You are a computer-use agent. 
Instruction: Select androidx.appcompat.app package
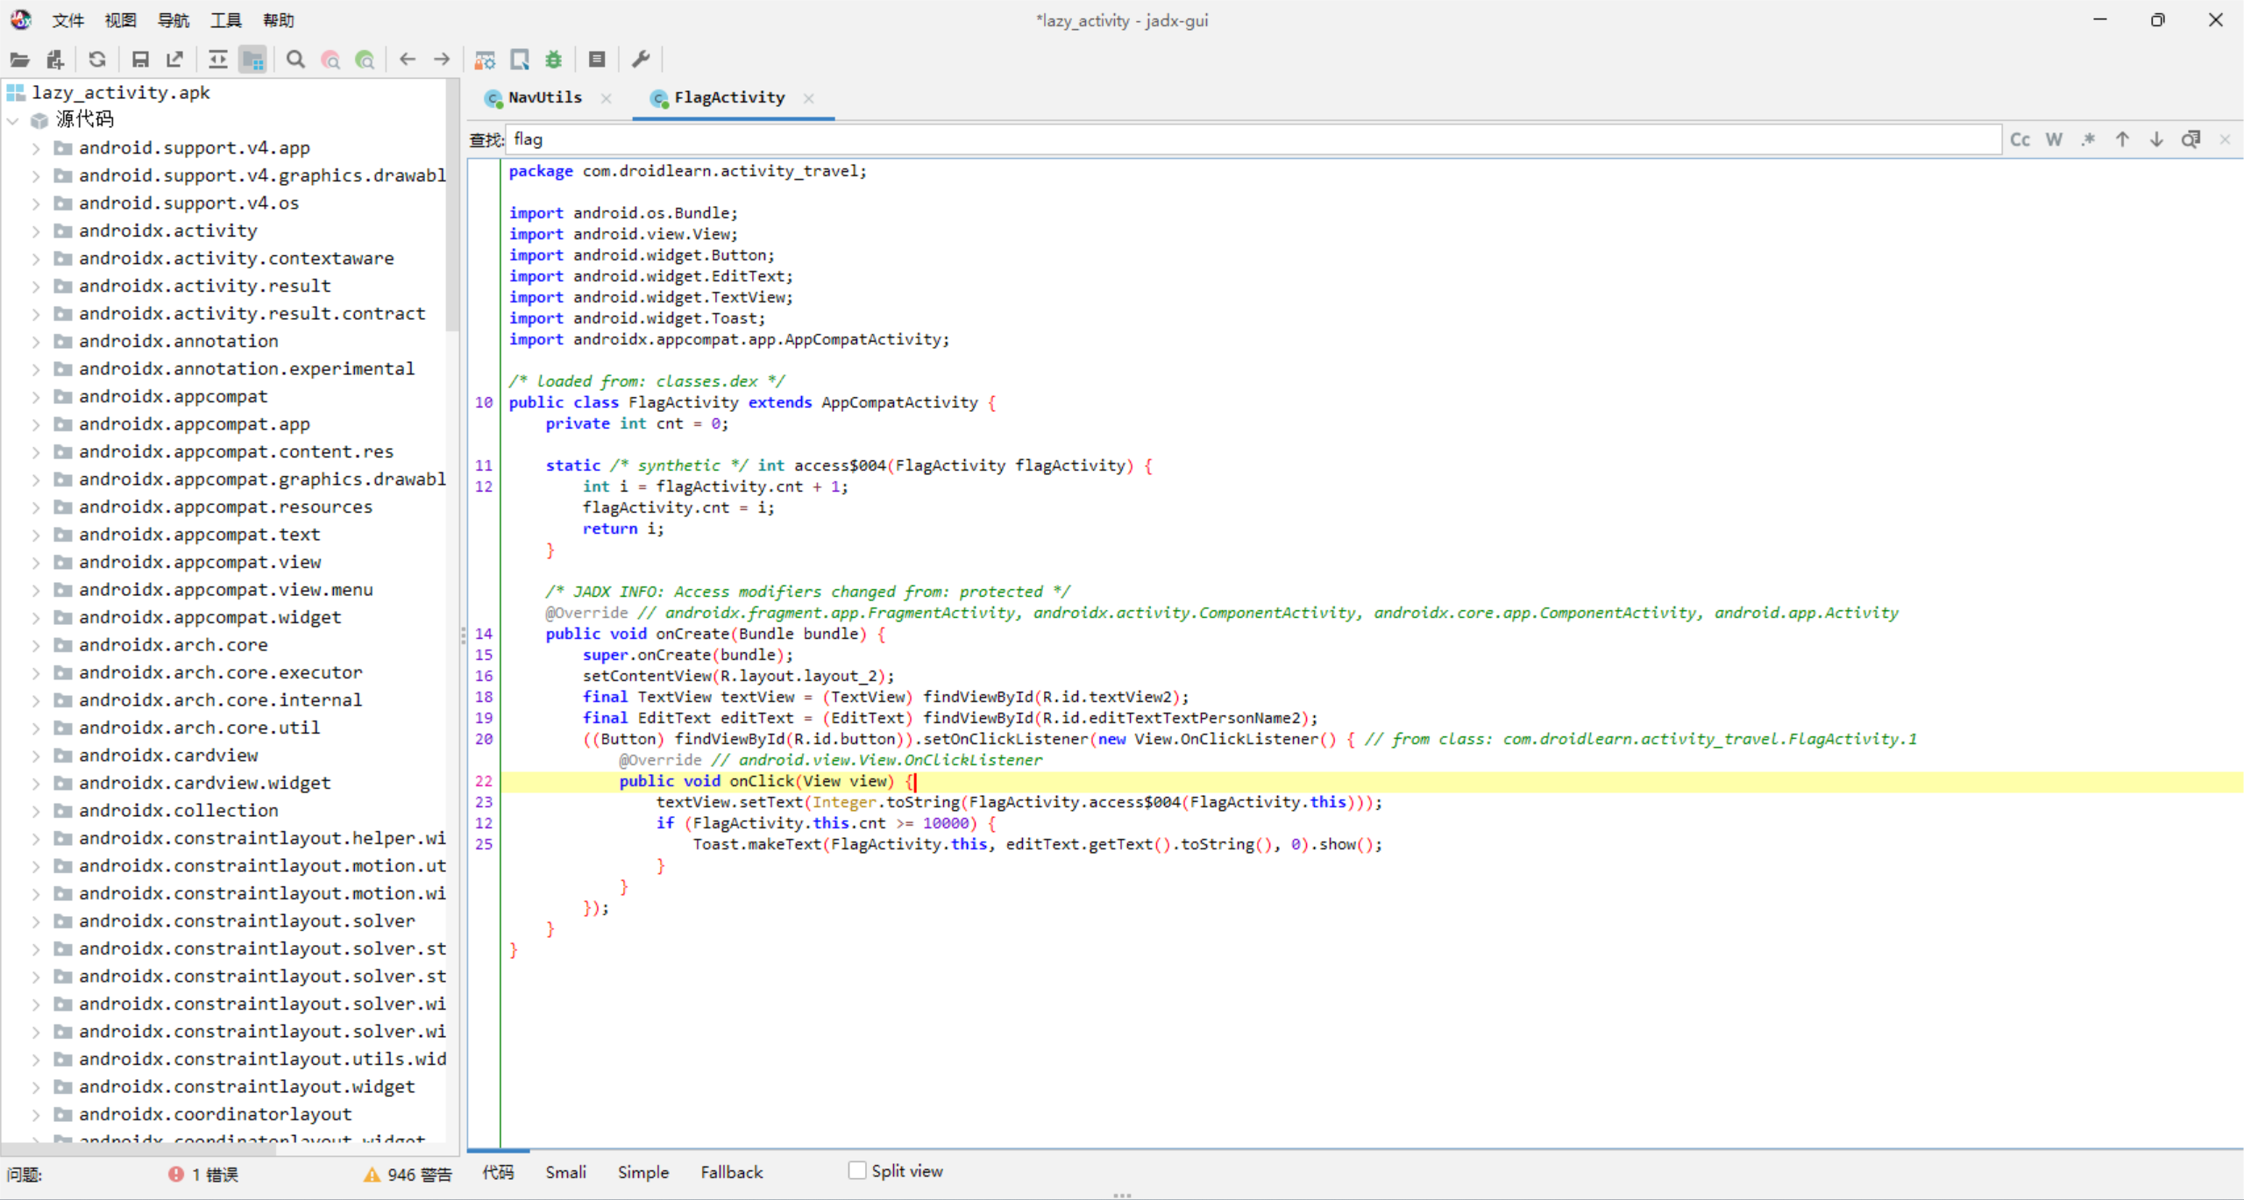194,424
